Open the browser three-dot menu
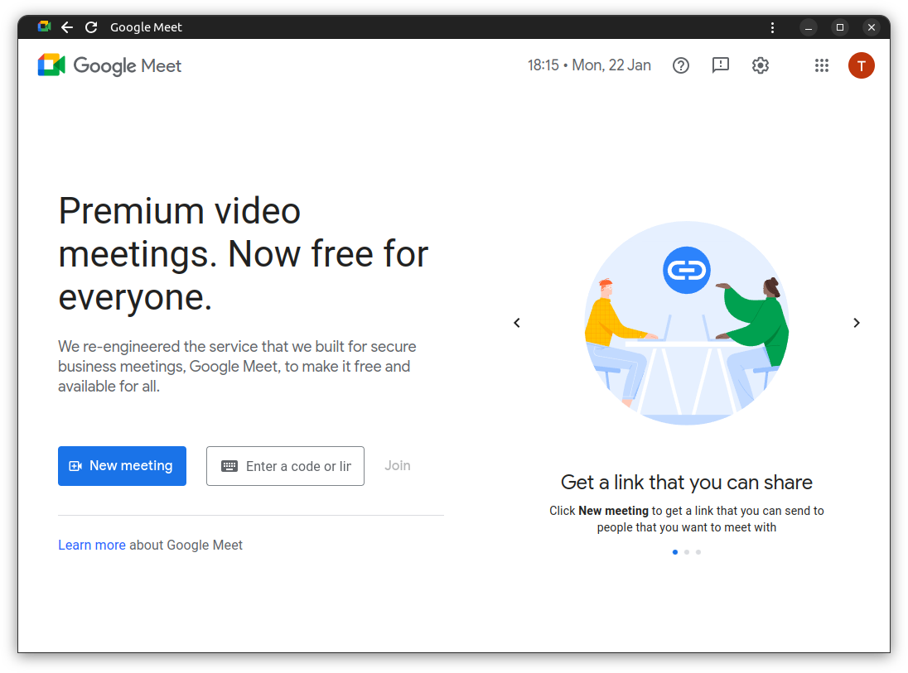 (x=772, y=26)
